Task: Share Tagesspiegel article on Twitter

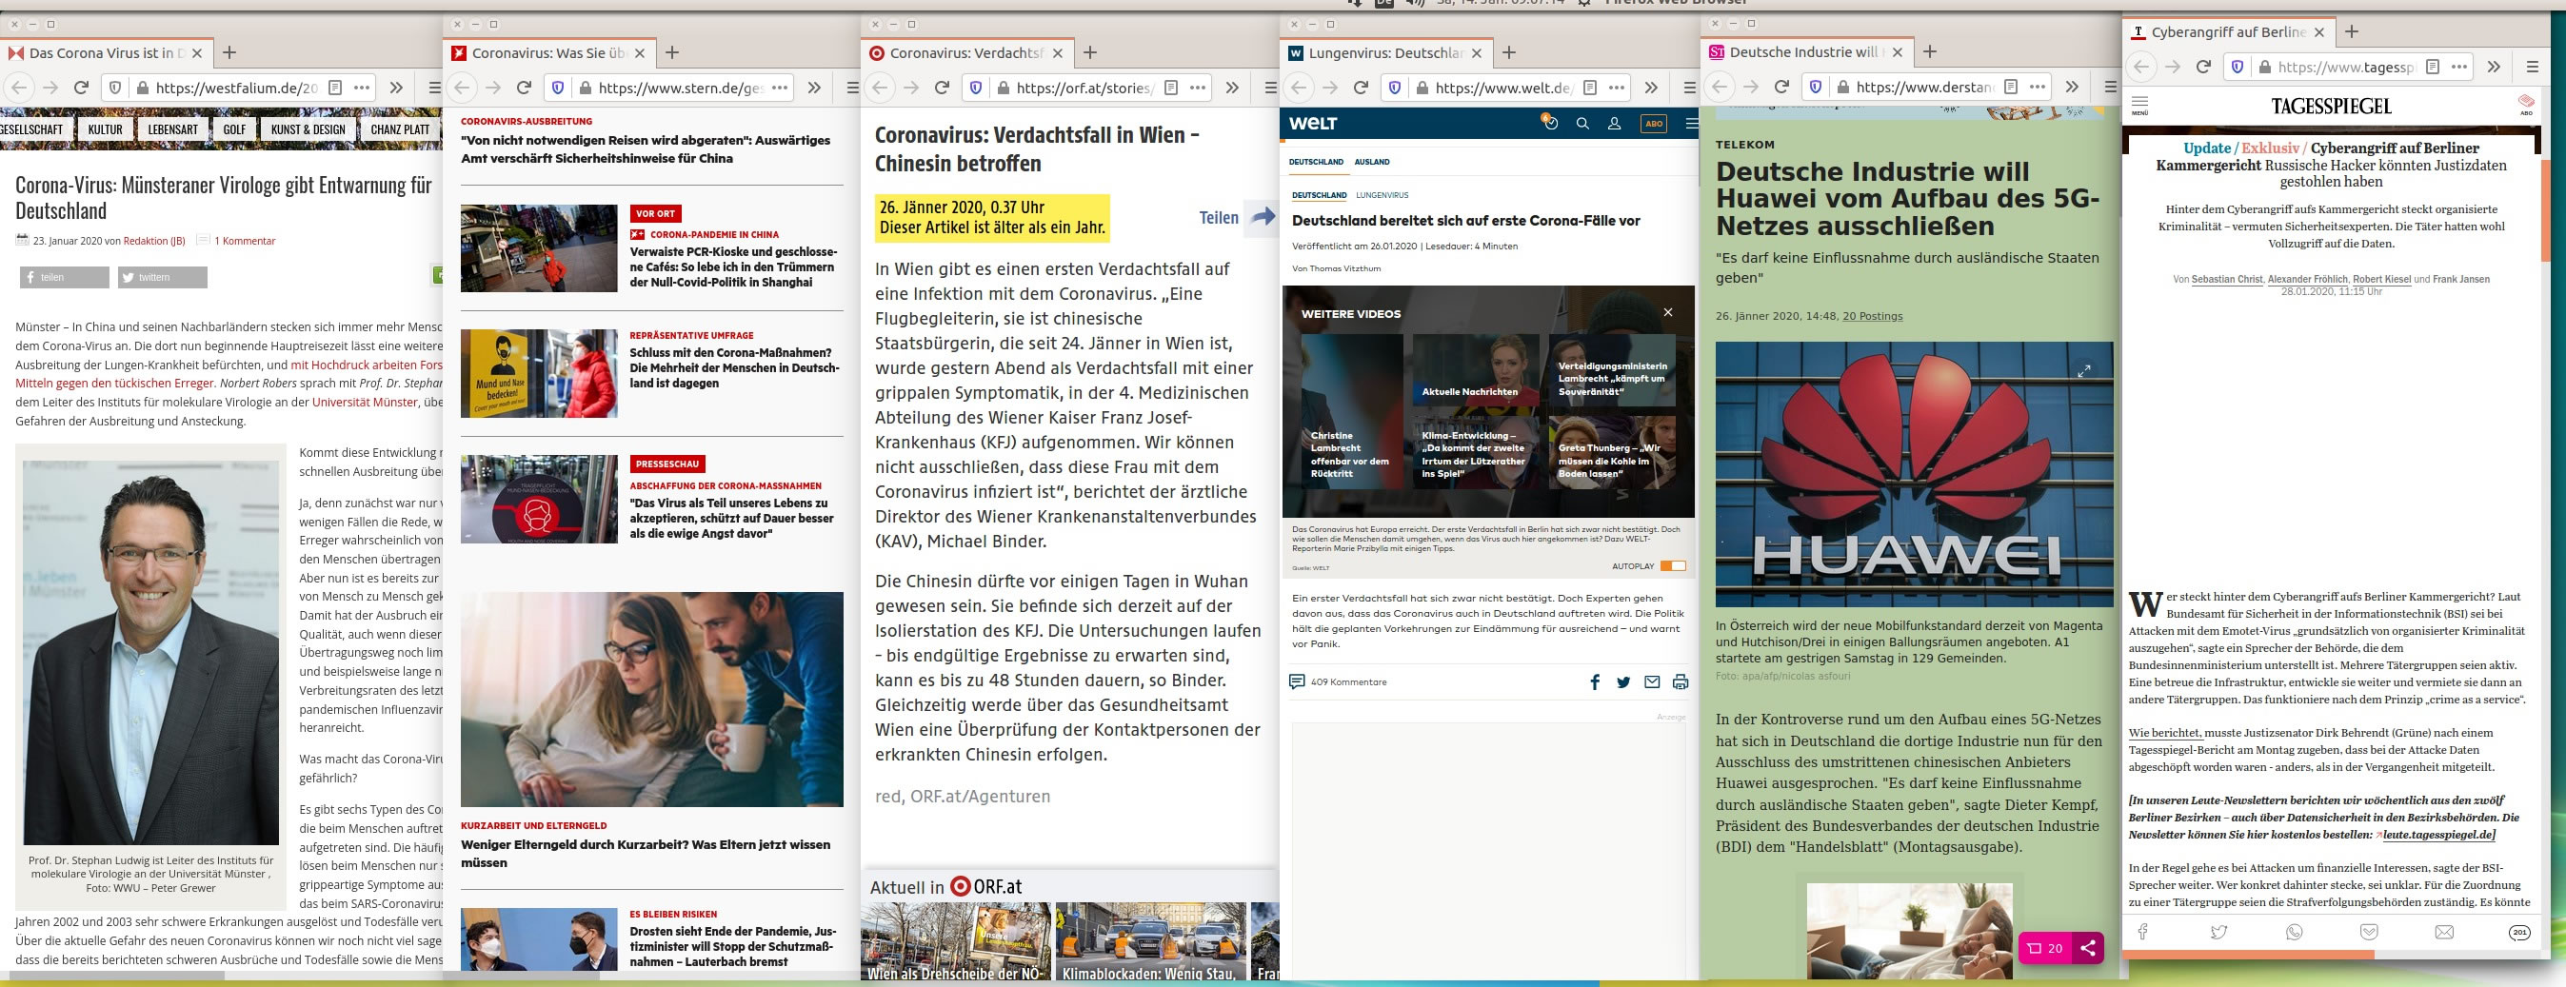Action: [x=2218, y=932]
